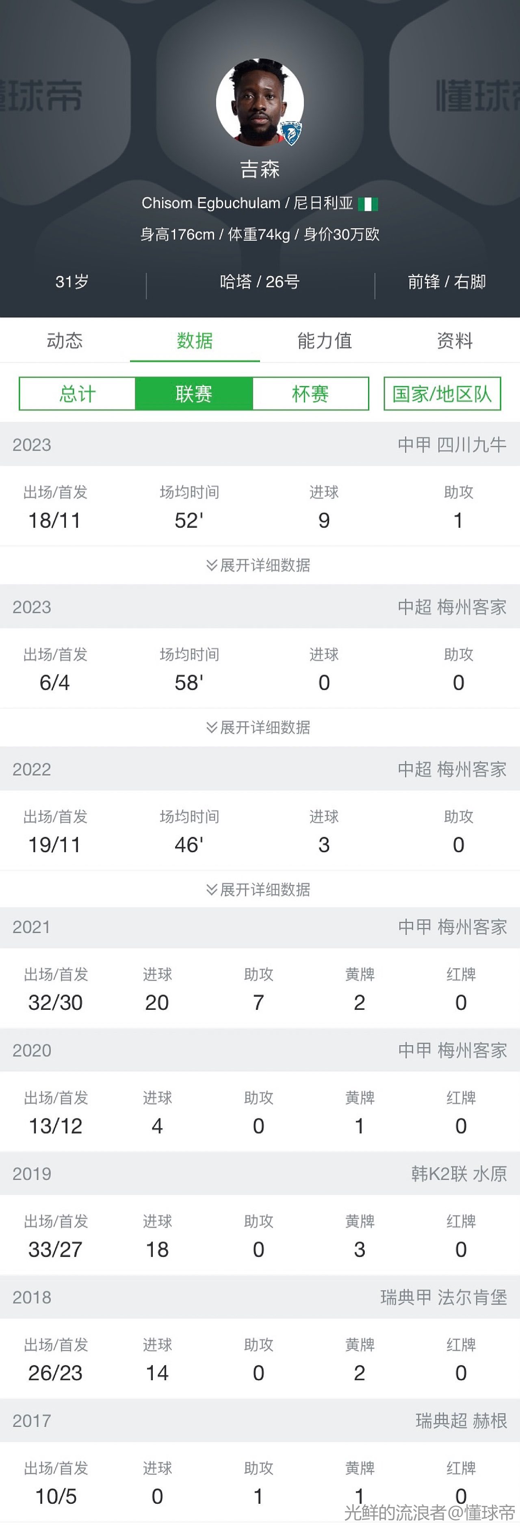The width and height of the screenshot is (520, 1527).
Task: Open the 资料 tab
Action: (454, 340)
